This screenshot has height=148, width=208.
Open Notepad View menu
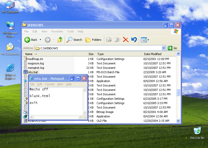click(60, 84)
